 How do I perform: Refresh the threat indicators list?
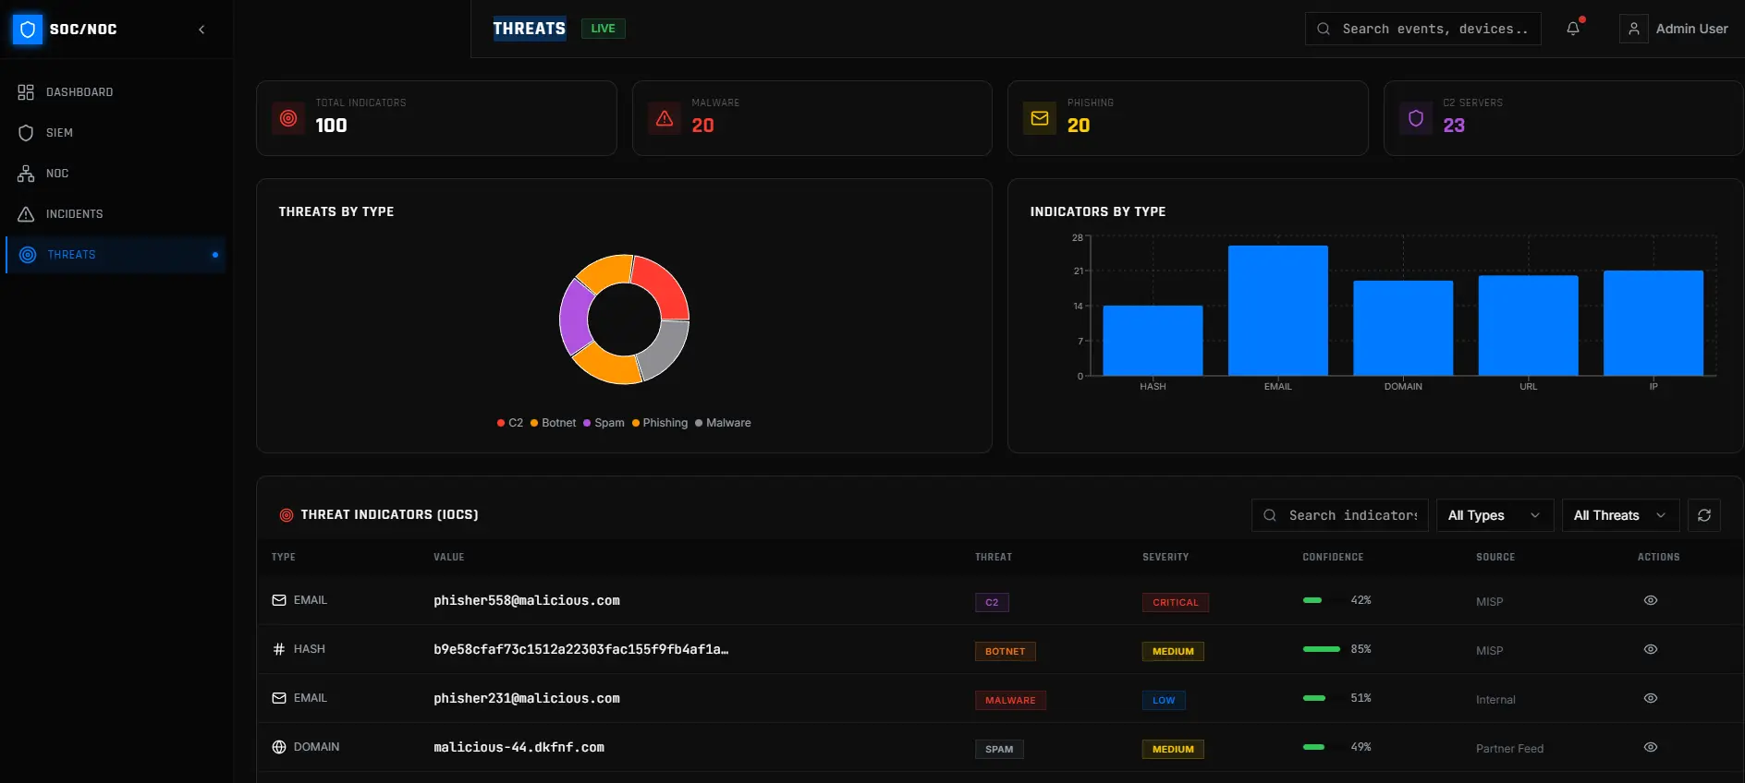tap(1704, 515)
